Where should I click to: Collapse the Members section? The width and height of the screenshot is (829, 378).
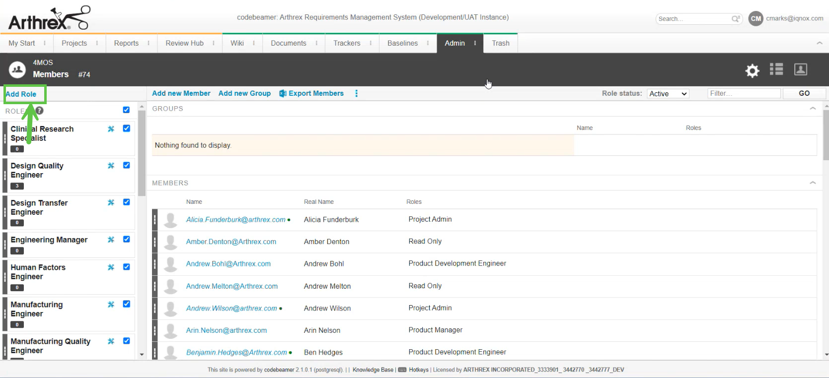813,183
